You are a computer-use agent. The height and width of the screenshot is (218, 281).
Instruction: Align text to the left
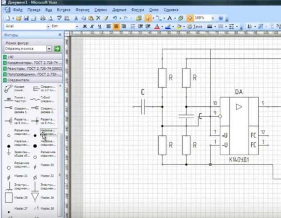[x=108, y=27]
